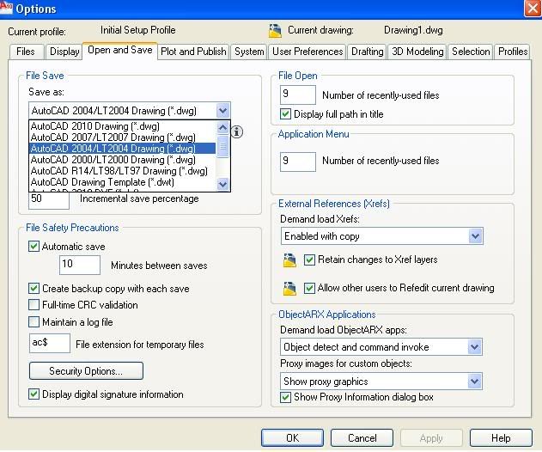
Task: Choose the highlighted AutoCAD 2004/LT2004 Drawing list entry
Action: tap(123, 149)
